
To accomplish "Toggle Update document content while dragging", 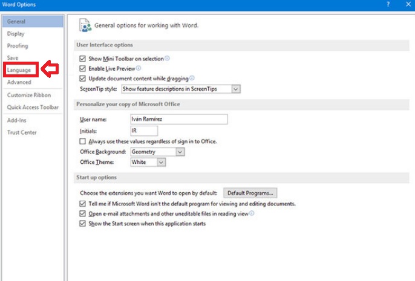I will tap(83, 79).
